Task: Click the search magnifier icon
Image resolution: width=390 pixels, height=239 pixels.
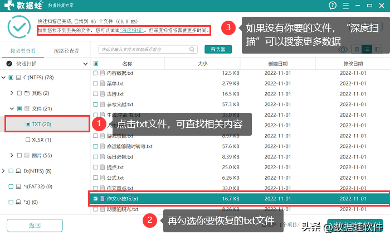Action: click(192, 49)
